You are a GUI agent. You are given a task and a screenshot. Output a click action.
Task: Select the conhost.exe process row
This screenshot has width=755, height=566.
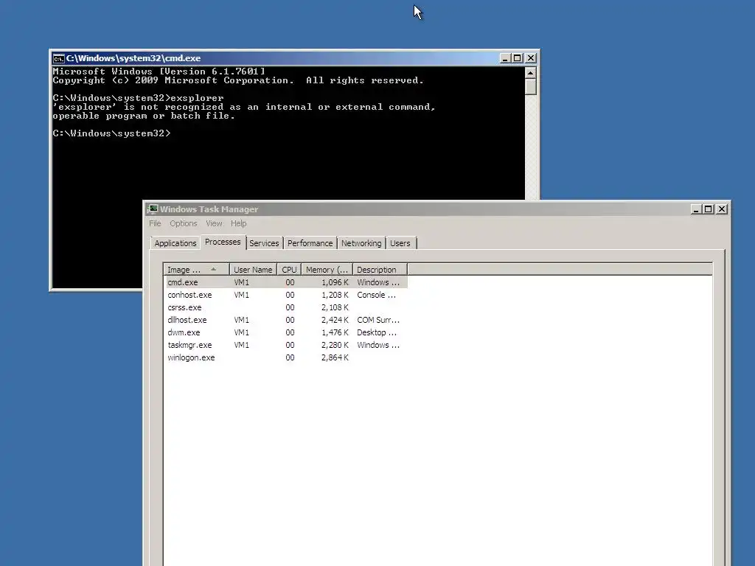(x=286, y=295)
